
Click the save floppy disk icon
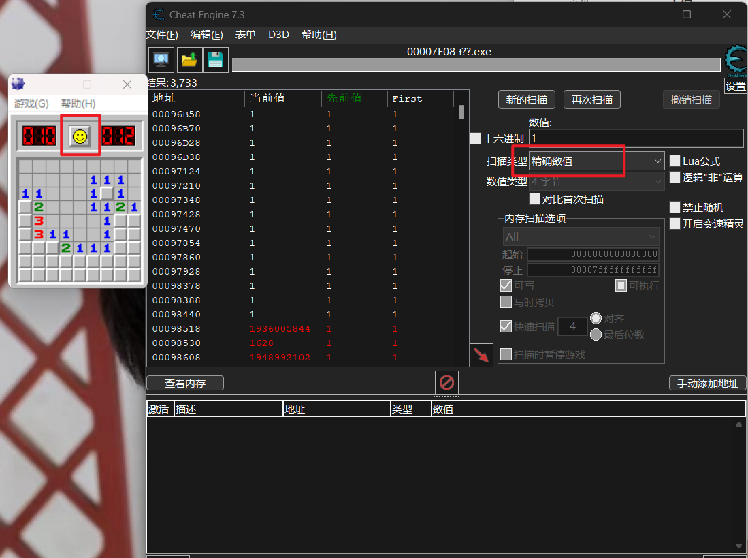coord(216,60)
